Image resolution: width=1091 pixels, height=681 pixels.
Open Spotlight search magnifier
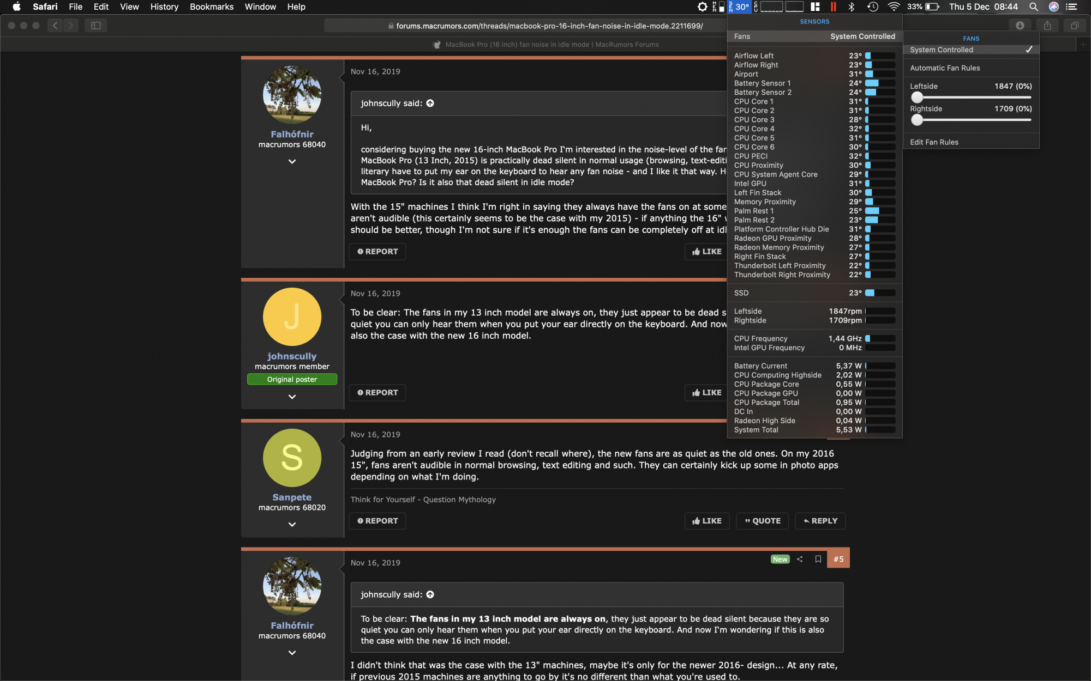click(x=1033, y=7)
